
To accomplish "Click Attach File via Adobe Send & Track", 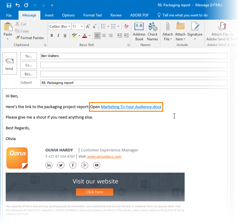I will 222,32.
